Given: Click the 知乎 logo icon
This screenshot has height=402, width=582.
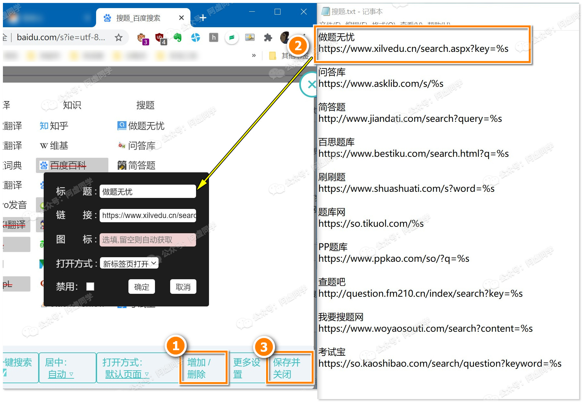Looking at the screenshot, I should [x=44, y=126].
